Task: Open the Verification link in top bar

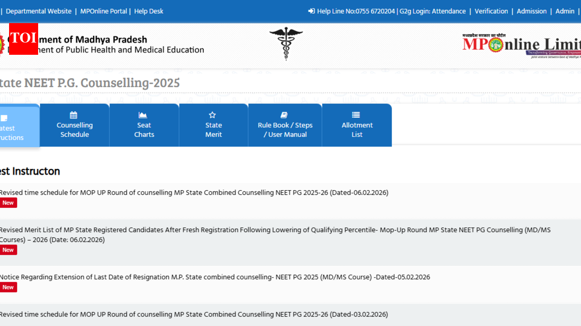Action: click(x=492, y=11)
